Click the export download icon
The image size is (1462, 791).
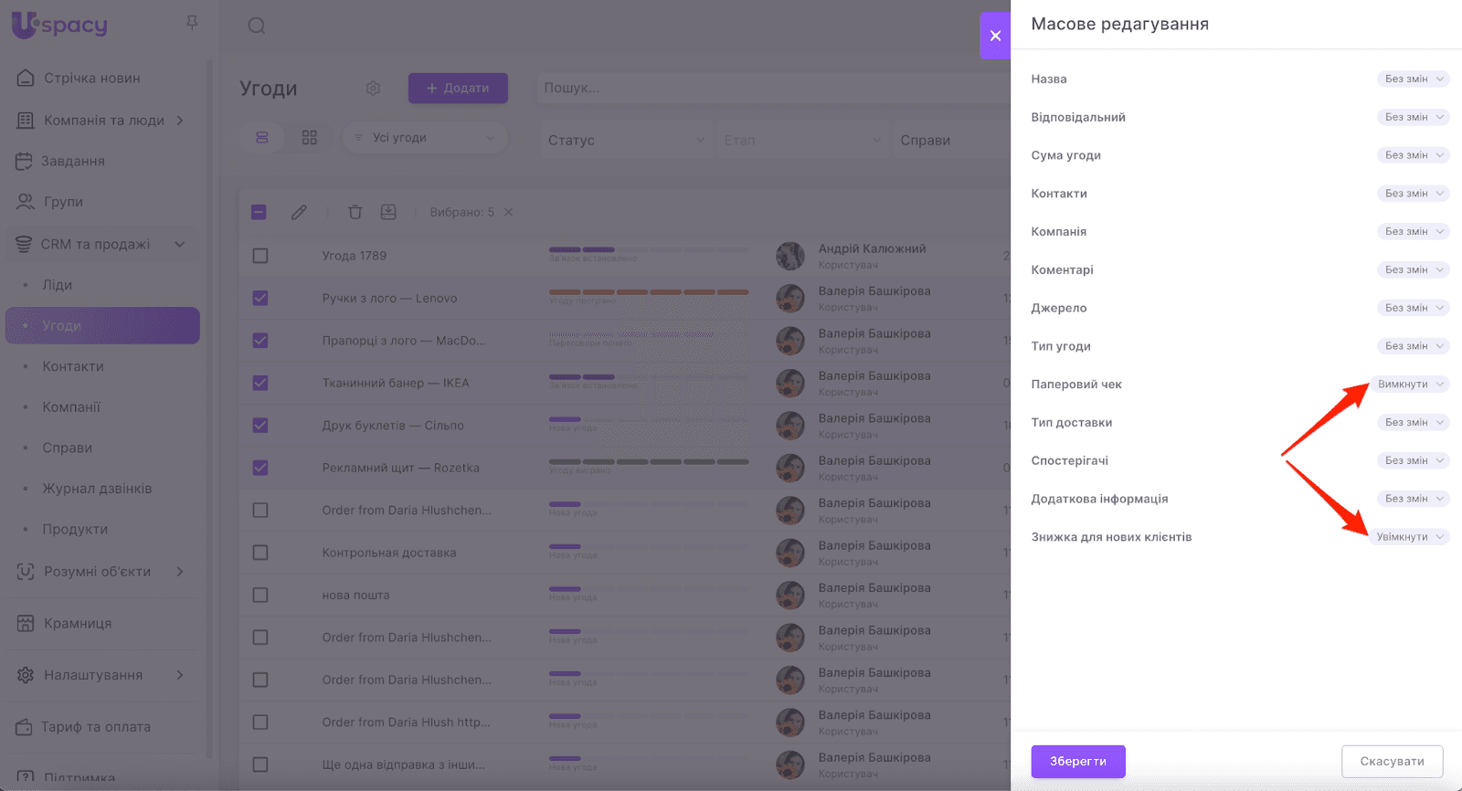388,212
